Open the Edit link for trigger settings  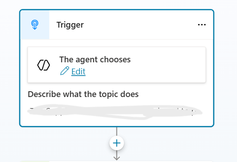point(78,71)
